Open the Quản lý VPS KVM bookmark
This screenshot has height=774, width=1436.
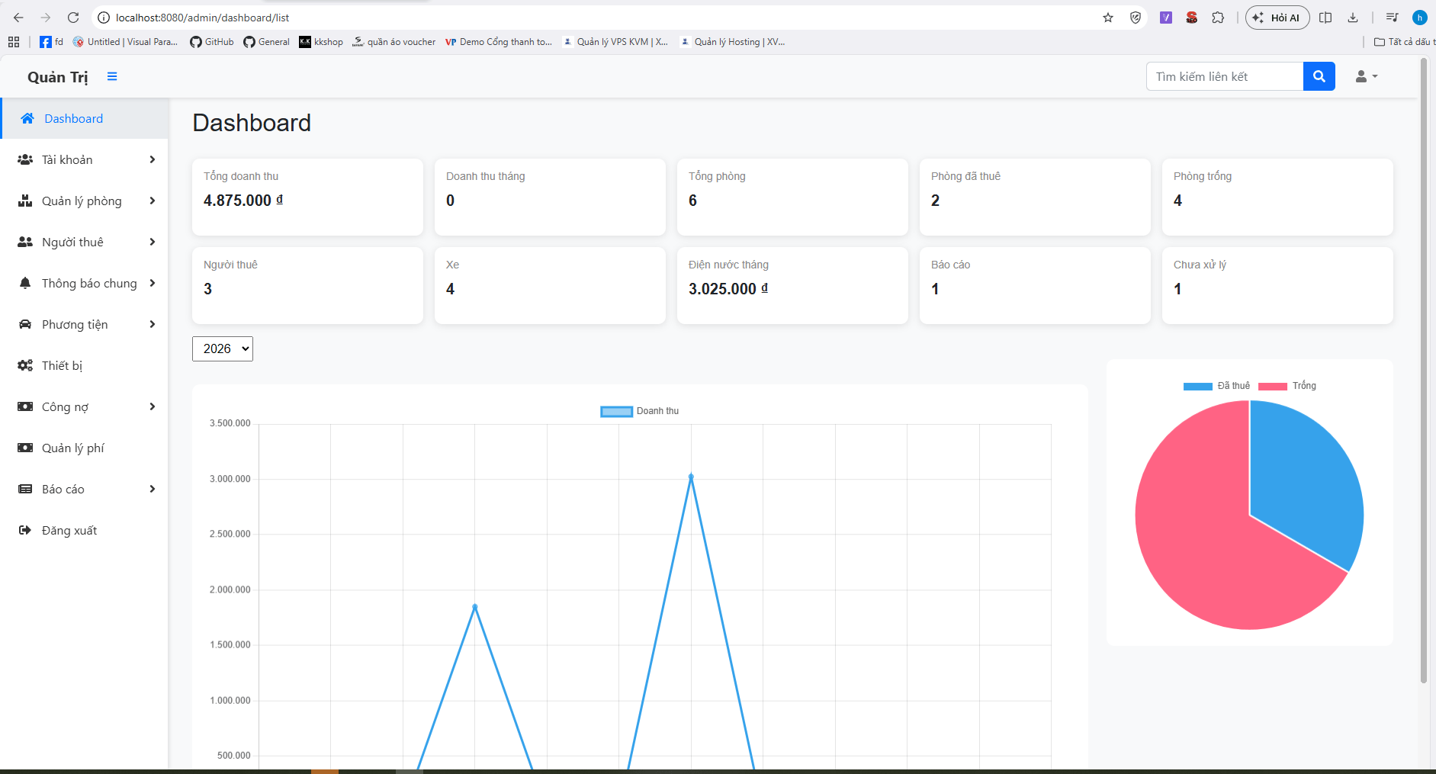coord(615,42)
